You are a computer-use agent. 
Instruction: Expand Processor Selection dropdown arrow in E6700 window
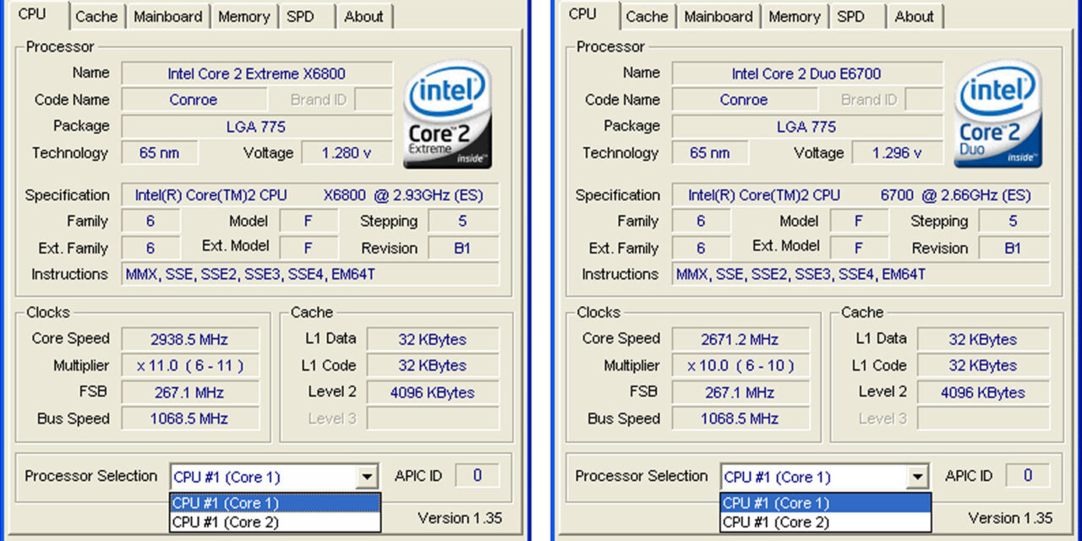click(x=917, y=477)
